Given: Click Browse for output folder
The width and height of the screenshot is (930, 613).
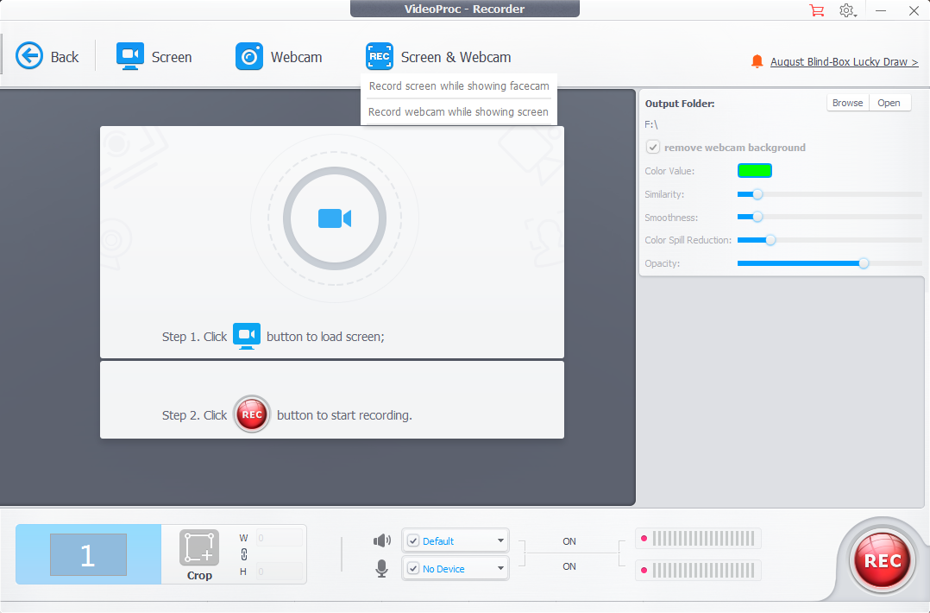Looking at the screenshot, I should (847, 103).
